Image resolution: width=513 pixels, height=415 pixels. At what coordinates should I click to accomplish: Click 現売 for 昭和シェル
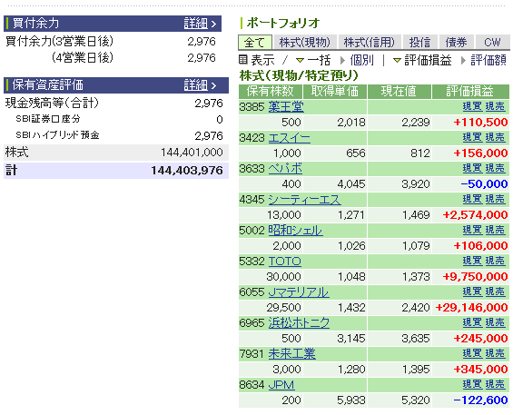click(x=495, y=230)
